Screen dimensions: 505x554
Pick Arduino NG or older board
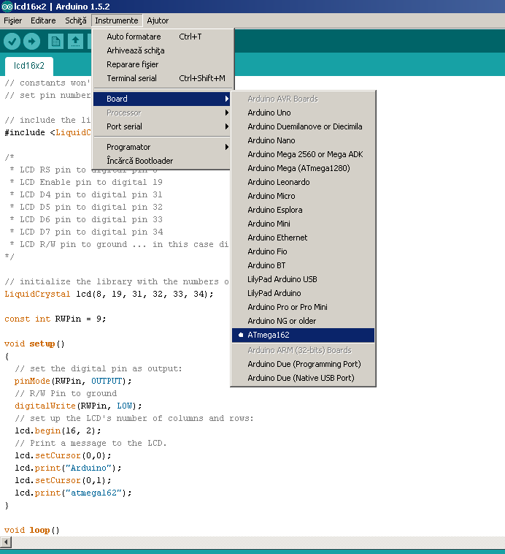pos(303,321)
